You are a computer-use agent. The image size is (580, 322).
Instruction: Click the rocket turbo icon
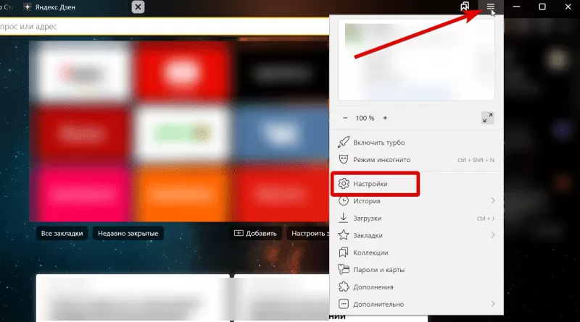343,142
